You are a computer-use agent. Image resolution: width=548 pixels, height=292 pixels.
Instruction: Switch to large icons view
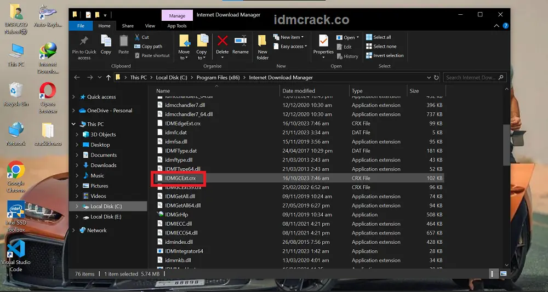click(x=503, y=274)
